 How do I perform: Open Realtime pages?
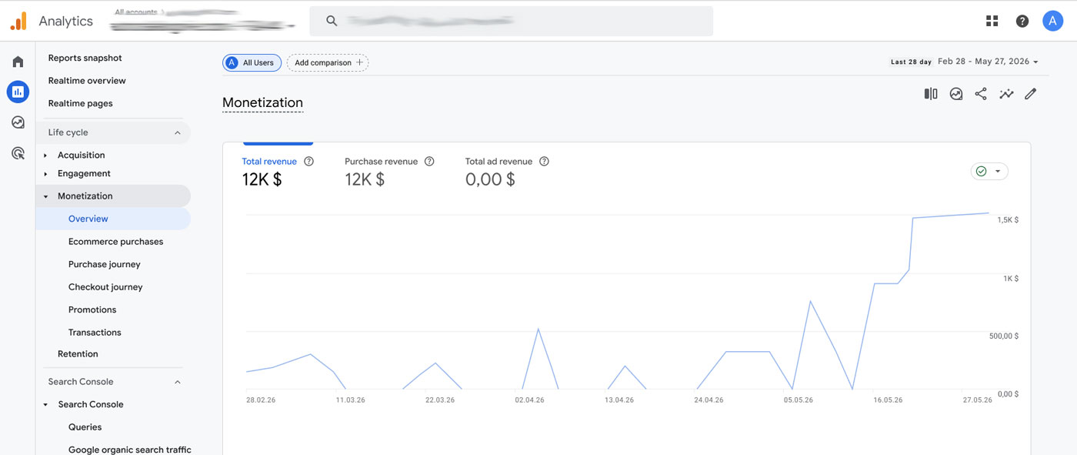click(x=80, y=103)
